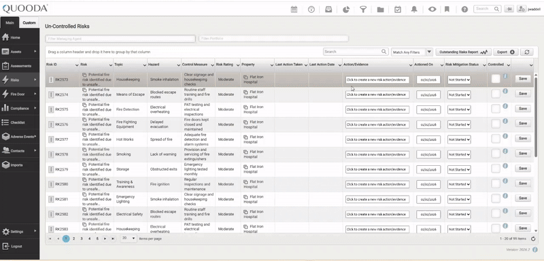Click action/evidence field for RK2574

pyautogui.click(x=377, y=94)
